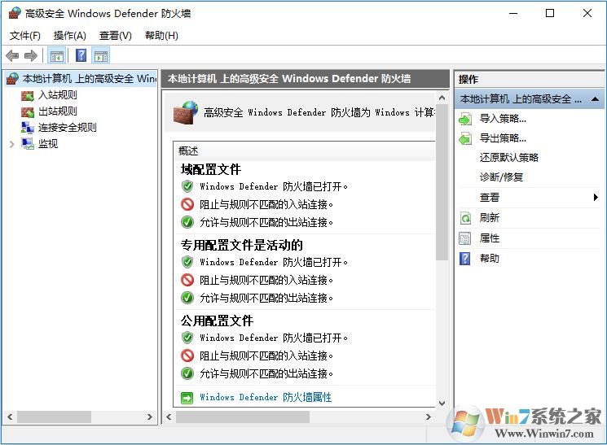
Task: Toggle the show/hide console tree toolbar icon
Action: [x=56, y=56]
